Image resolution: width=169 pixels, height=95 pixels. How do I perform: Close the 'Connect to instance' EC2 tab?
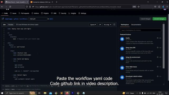click(x=53, y=2)
